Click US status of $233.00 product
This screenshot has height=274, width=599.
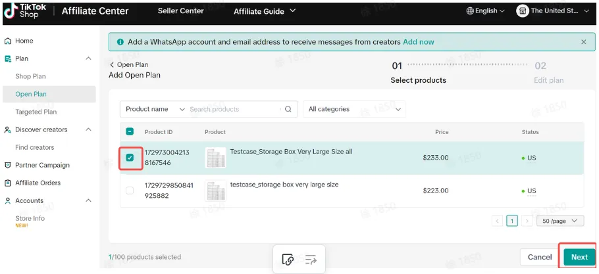[529, 158]
